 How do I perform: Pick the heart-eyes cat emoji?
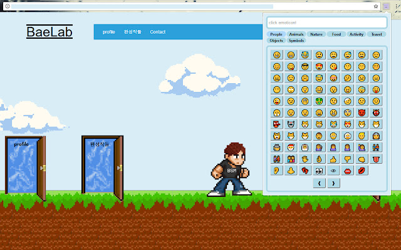click(x=348, y=124)
